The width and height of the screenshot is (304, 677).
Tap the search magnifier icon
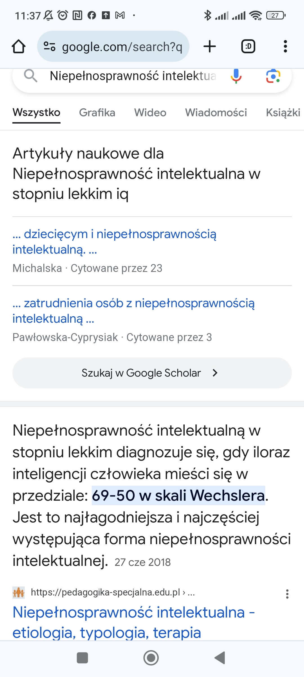(x=30, y=76)
